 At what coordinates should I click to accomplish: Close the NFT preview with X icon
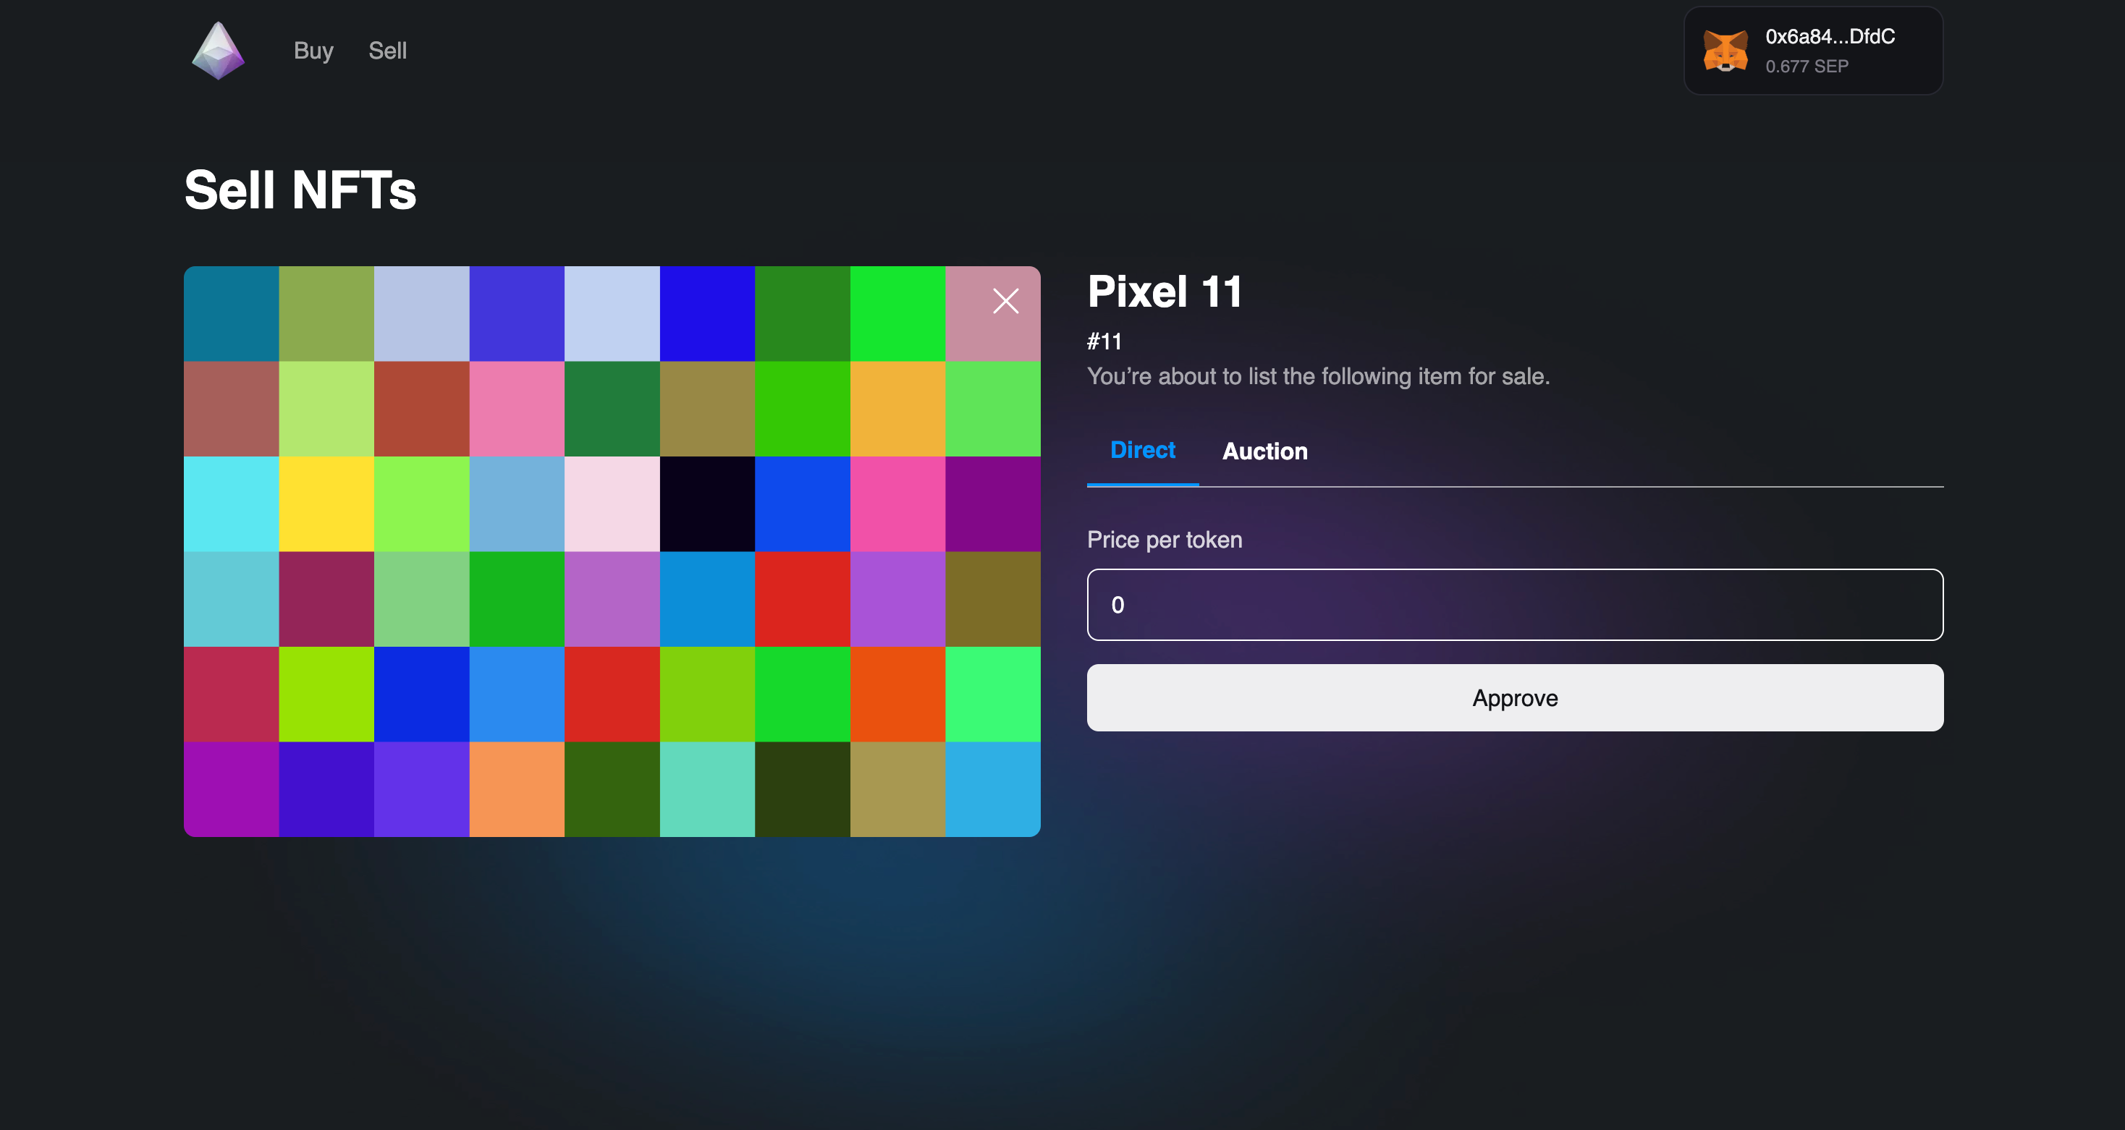click(1005, 301)
